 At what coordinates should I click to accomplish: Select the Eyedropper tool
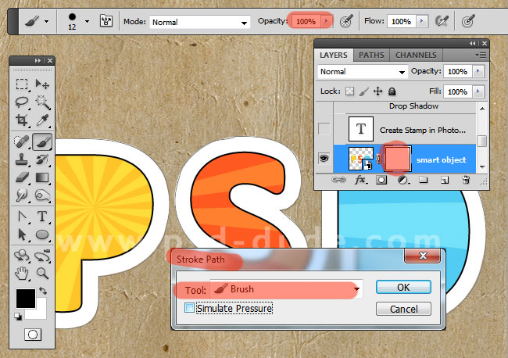(42, 120)
